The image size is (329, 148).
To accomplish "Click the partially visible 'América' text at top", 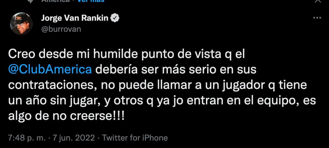I will 55,1.
